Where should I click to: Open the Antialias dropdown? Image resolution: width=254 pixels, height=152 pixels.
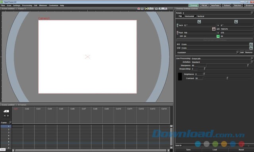(x=252, y=62)
